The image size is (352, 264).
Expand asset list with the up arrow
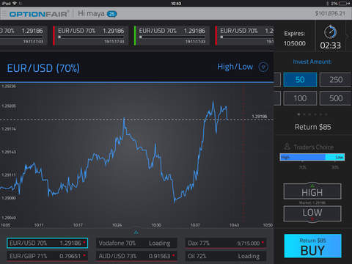136,232
